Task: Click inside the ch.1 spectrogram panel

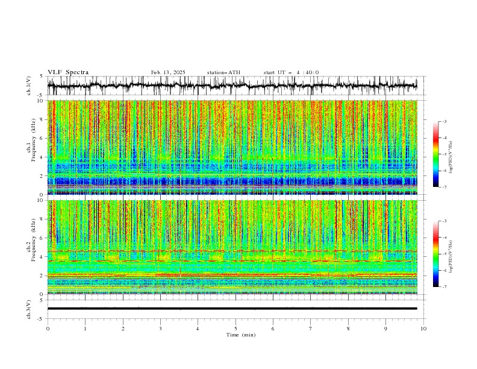Action: point(232,147)
